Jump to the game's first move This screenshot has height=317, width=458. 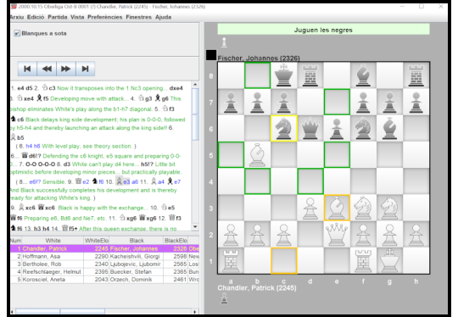click(27, 69)
